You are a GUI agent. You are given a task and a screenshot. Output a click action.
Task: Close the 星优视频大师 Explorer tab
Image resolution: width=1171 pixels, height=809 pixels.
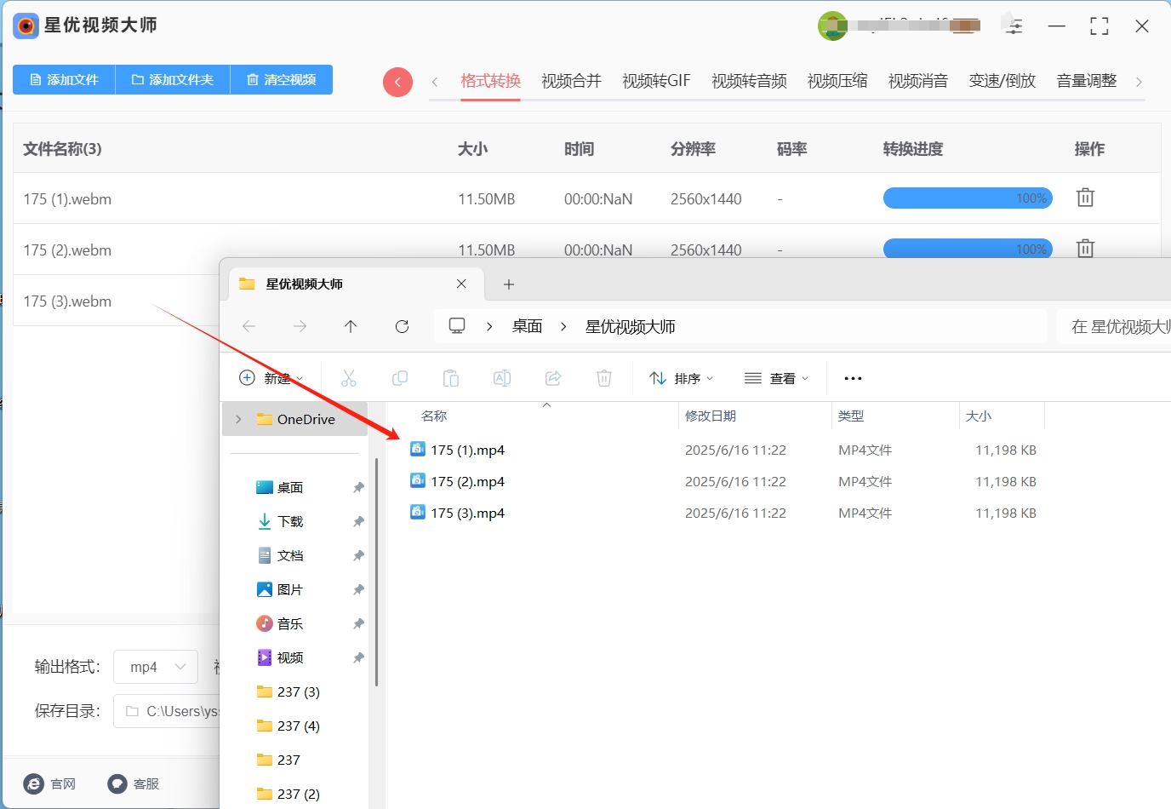(x=461, y=284)
